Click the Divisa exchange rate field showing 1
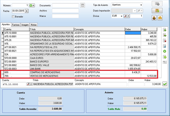This screenshot has width=170, height=116. pyautogui.click(x=136, y=16)
